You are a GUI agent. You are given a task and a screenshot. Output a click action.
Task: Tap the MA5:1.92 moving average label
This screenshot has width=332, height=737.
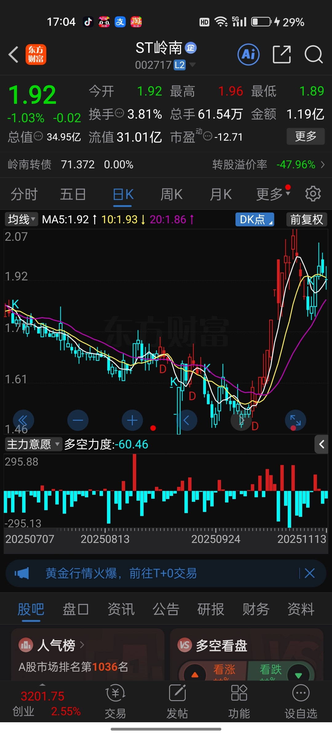[69, 219]
